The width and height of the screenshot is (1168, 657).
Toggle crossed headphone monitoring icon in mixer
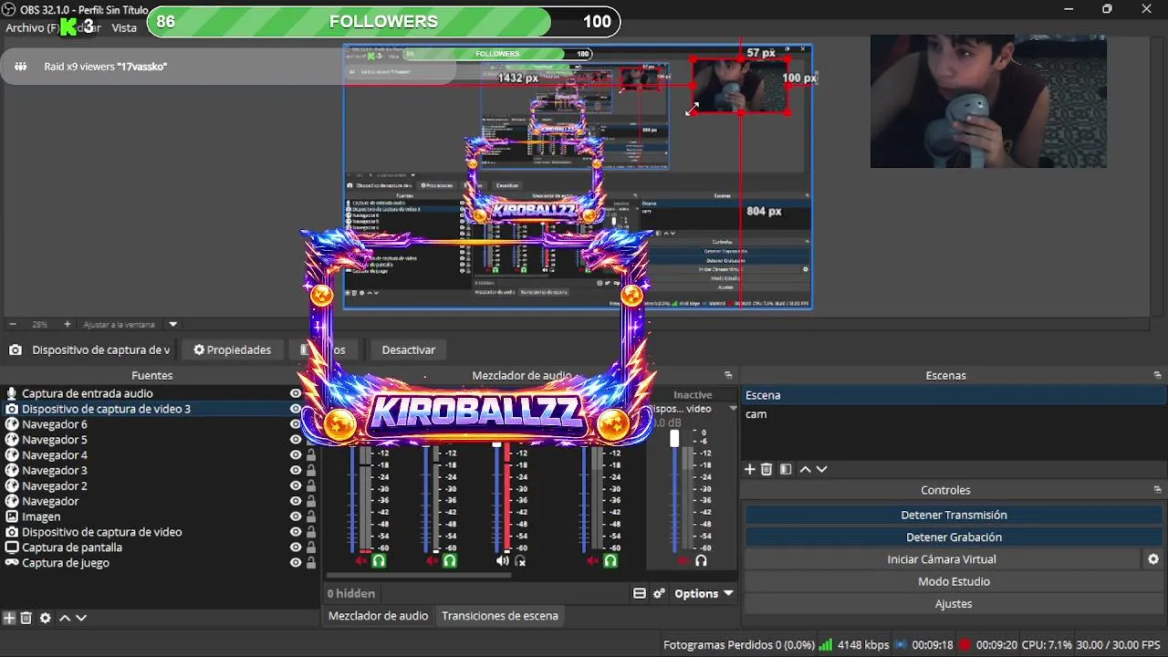pyautogui.click(x=521, y=560)
